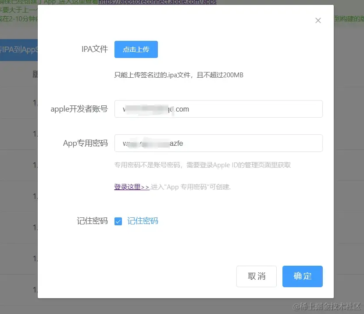364x314 pixels.
Task: Click inside the App专用密码 password field
Action: click(x=218, y=143)
